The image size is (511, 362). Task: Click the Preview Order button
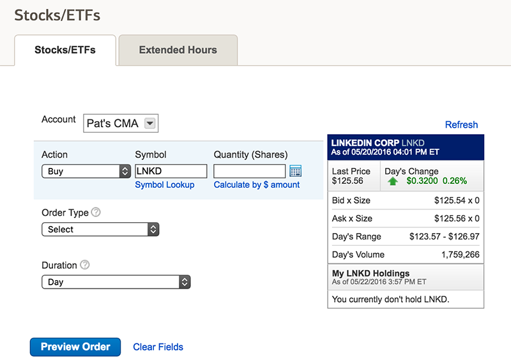pyautogui.click(x=75, y=347)
